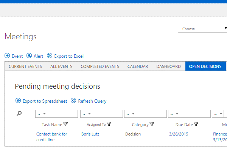Click the Due Date filter text box
The image size is (227, 151).
click(x=195, y=114)
